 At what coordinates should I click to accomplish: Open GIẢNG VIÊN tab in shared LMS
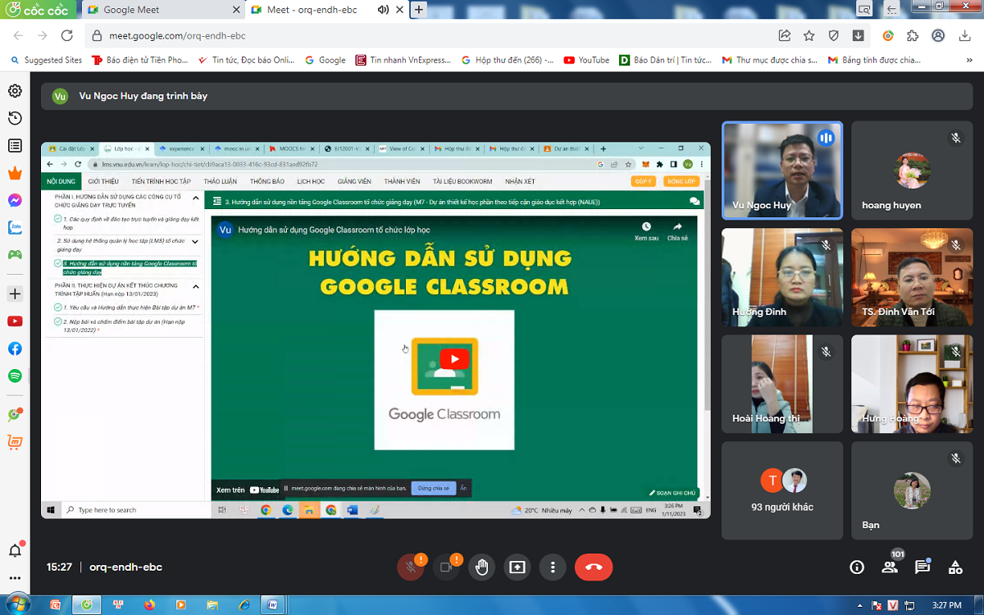coord(354,181)
